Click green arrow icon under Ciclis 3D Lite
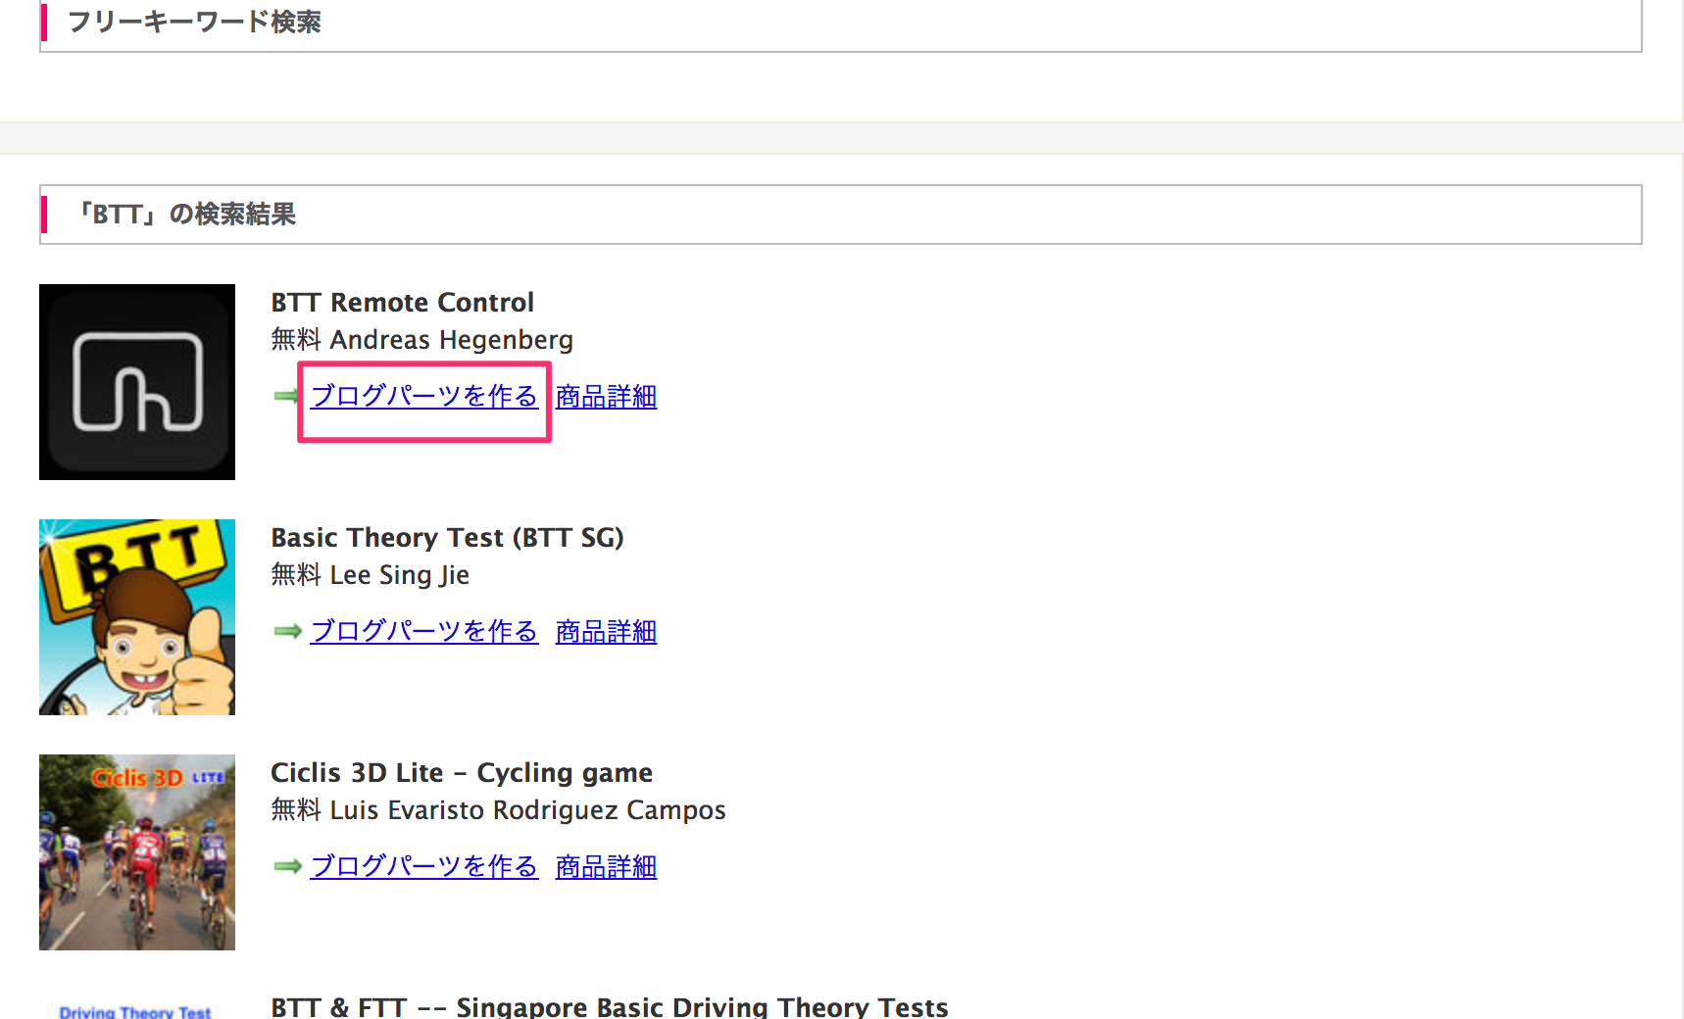The width and height of the screenshot is (1684, 1019). pos(287,866)
